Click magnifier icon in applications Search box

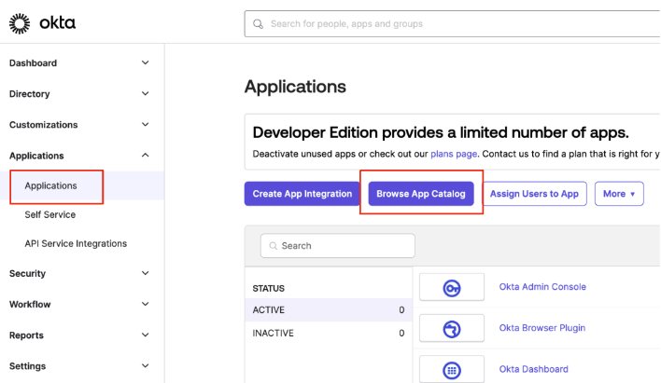pos(274,246)
